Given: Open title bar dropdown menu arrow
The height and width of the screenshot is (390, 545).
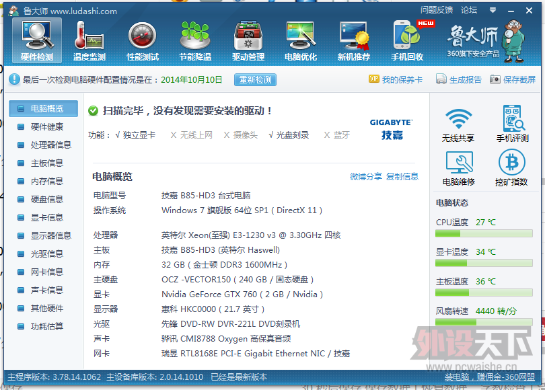Looking at the screenshot, I should click(x=493, y=10).
